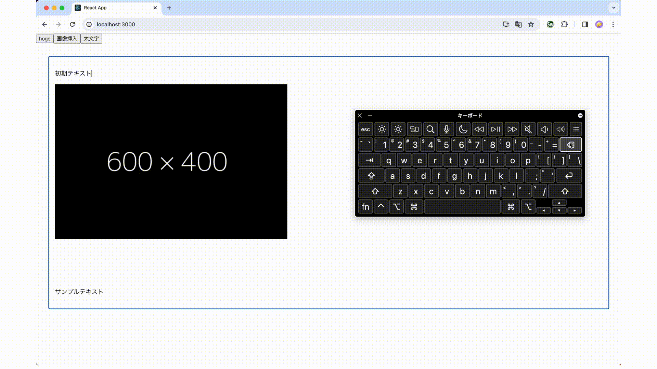
Task: Open the Extensions puzzle icon
Action: (564, 24)
